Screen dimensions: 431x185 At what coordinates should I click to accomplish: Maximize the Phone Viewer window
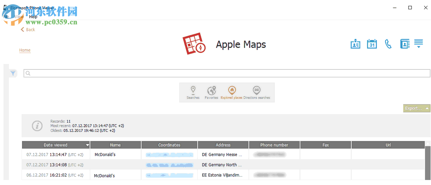[x=410, y=8]
